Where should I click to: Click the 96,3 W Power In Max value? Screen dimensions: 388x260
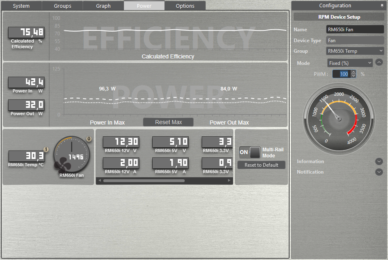pos(107,89)
